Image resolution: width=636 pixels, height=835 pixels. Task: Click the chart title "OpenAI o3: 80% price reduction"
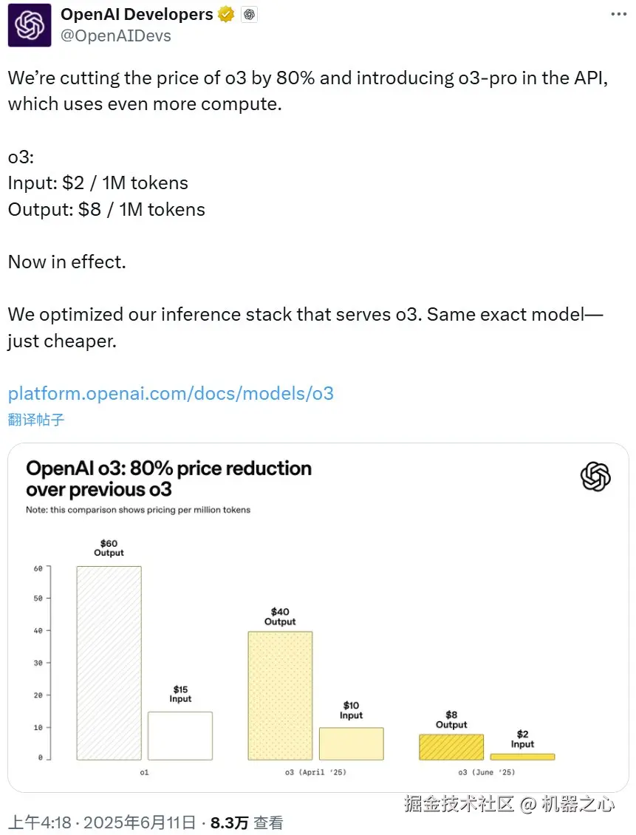168,468
